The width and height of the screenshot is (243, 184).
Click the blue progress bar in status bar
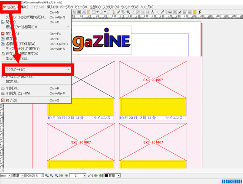(231, 181)
